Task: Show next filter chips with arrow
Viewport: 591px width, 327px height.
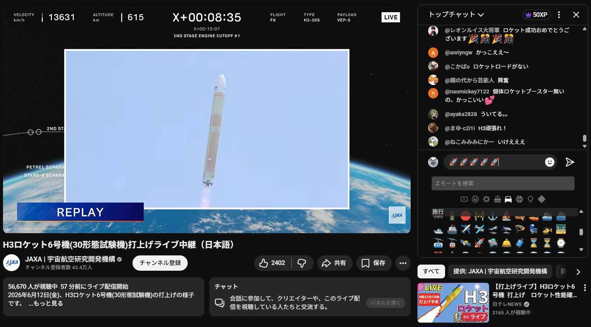Action: (x=578, y=272)
